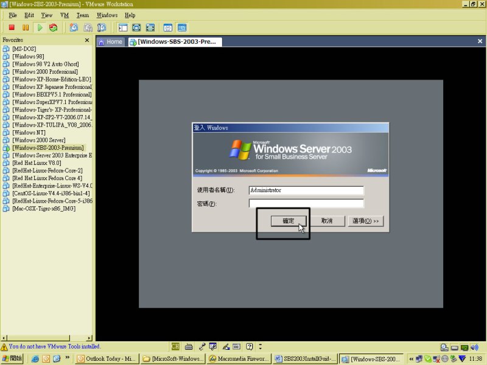The image size is (487, 365).
Task: Click the keyboard icon on language bar
Action: (x=189, y=347)
